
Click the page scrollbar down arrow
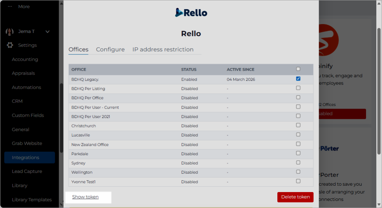click(379, 204)
